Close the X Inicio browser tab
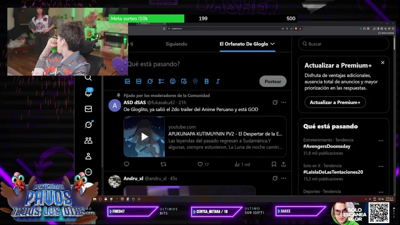This screenshot has width=400, height=225. coord(165,24)
